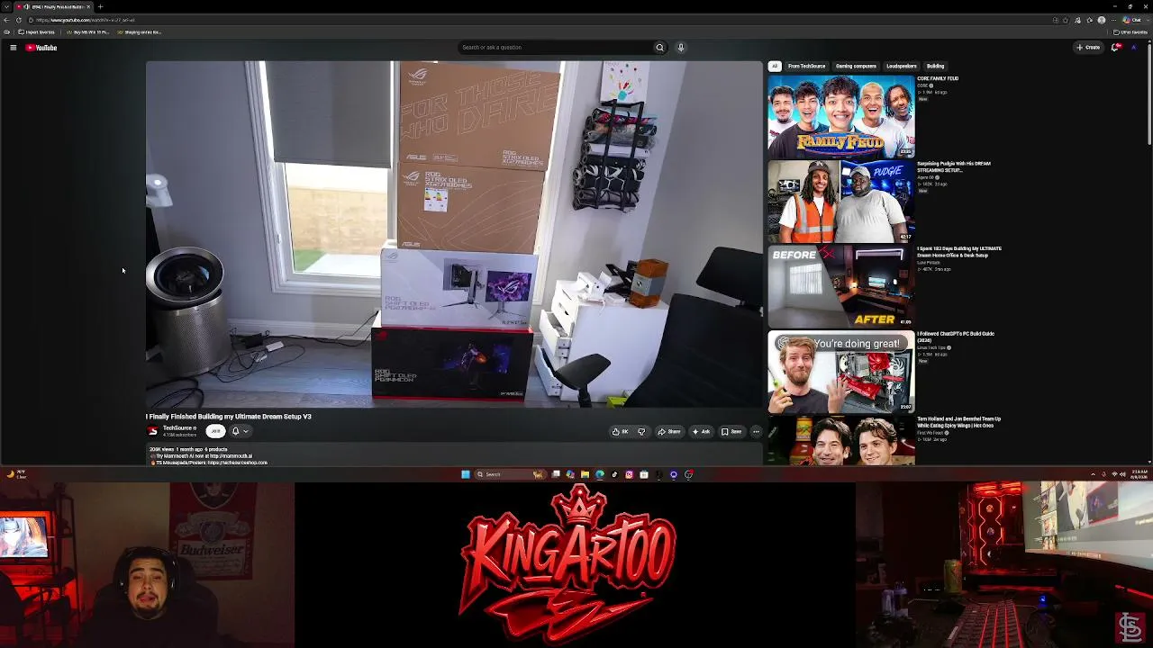This screenshot has height=648, width=1153.
Task: Open the Surprising Pudgie dream setup thumbnail
Action: click(841, 202)
